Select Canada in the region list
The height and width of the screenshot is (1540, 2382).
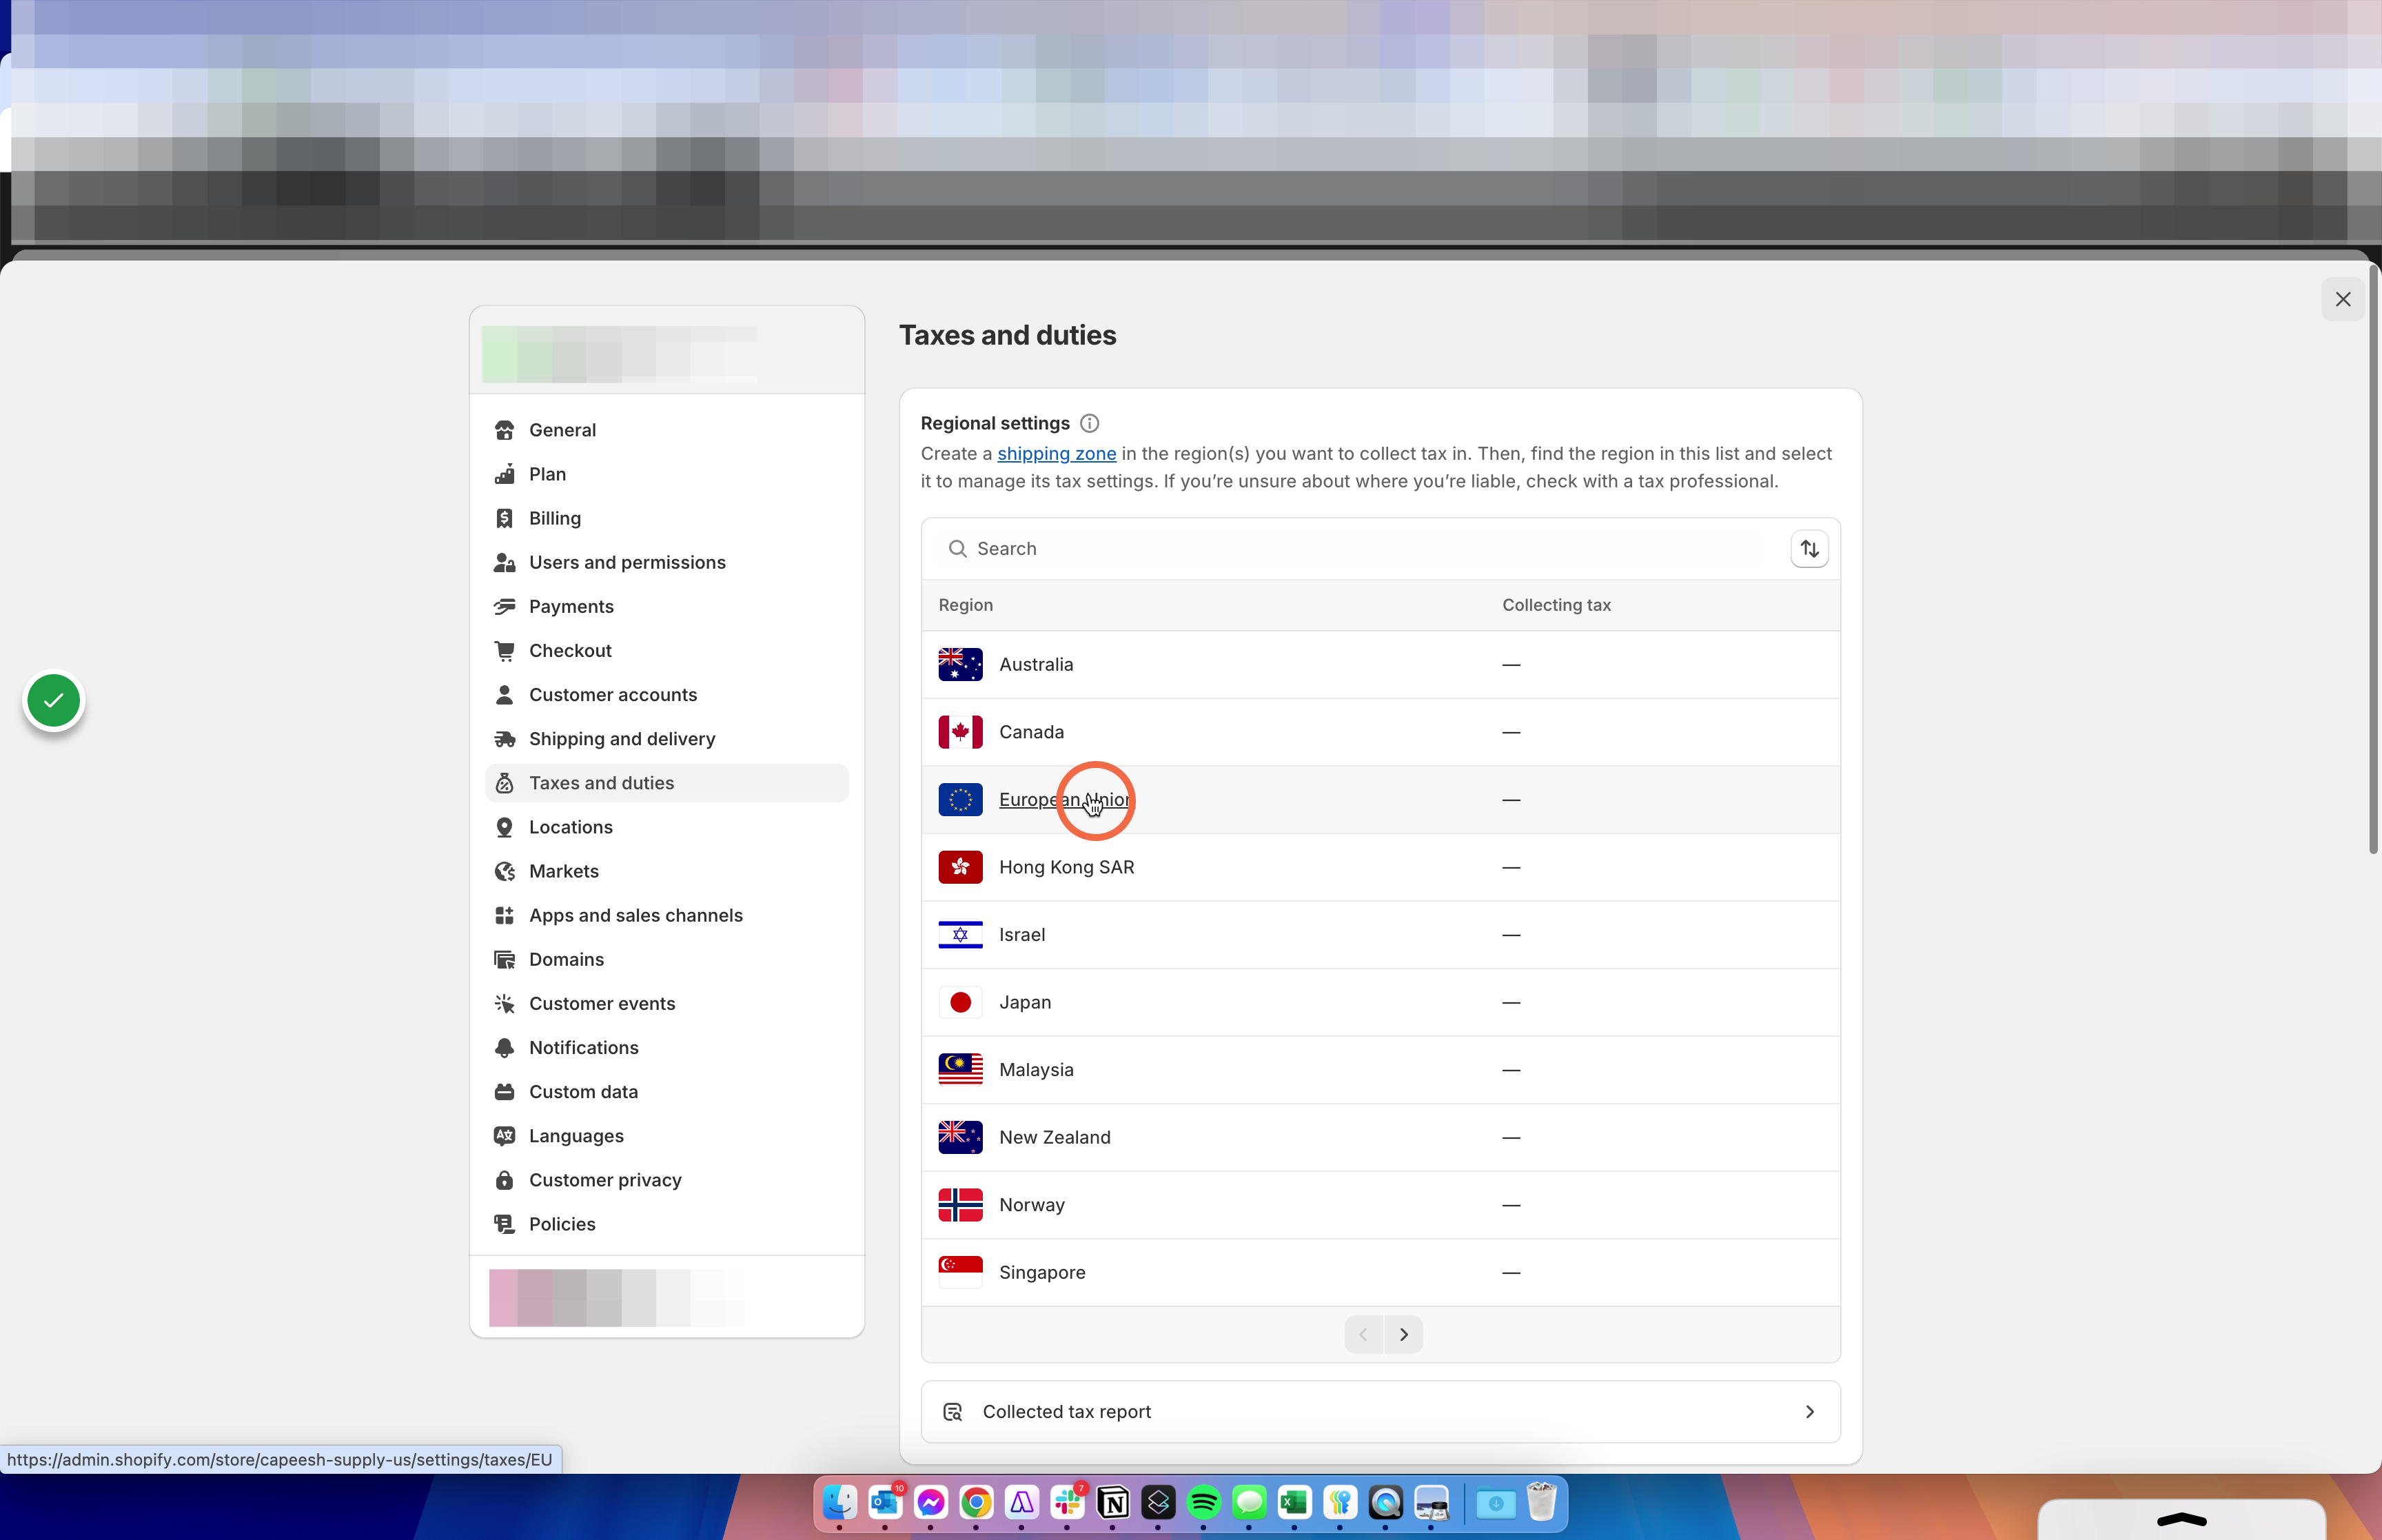pyautogui.click(x=1381, y=732)
